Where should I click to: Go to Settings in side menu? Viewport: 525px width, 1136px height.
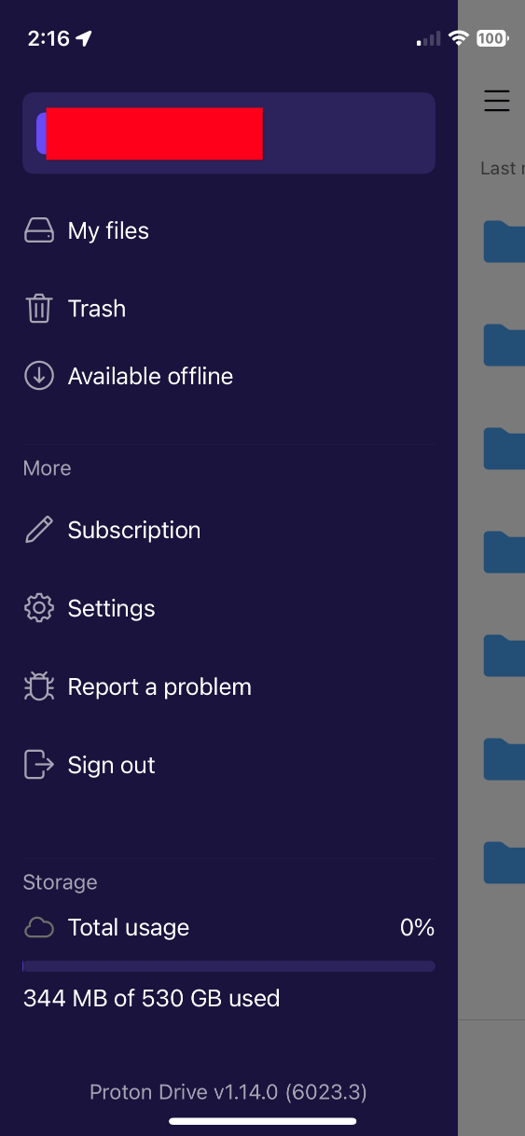coord(228,608)
